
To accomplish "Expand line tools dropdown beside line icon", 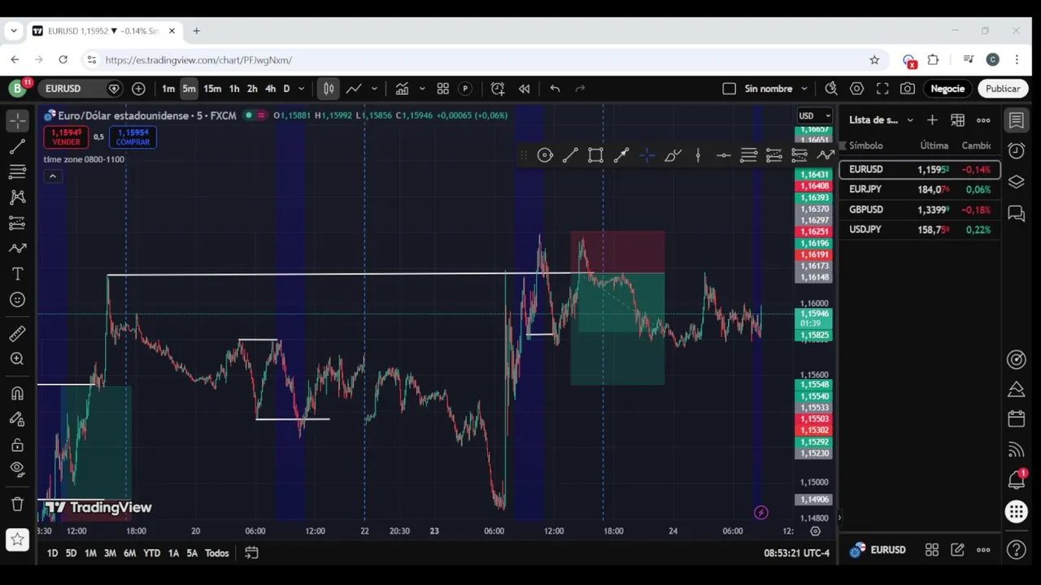I will tap(374, 89).
